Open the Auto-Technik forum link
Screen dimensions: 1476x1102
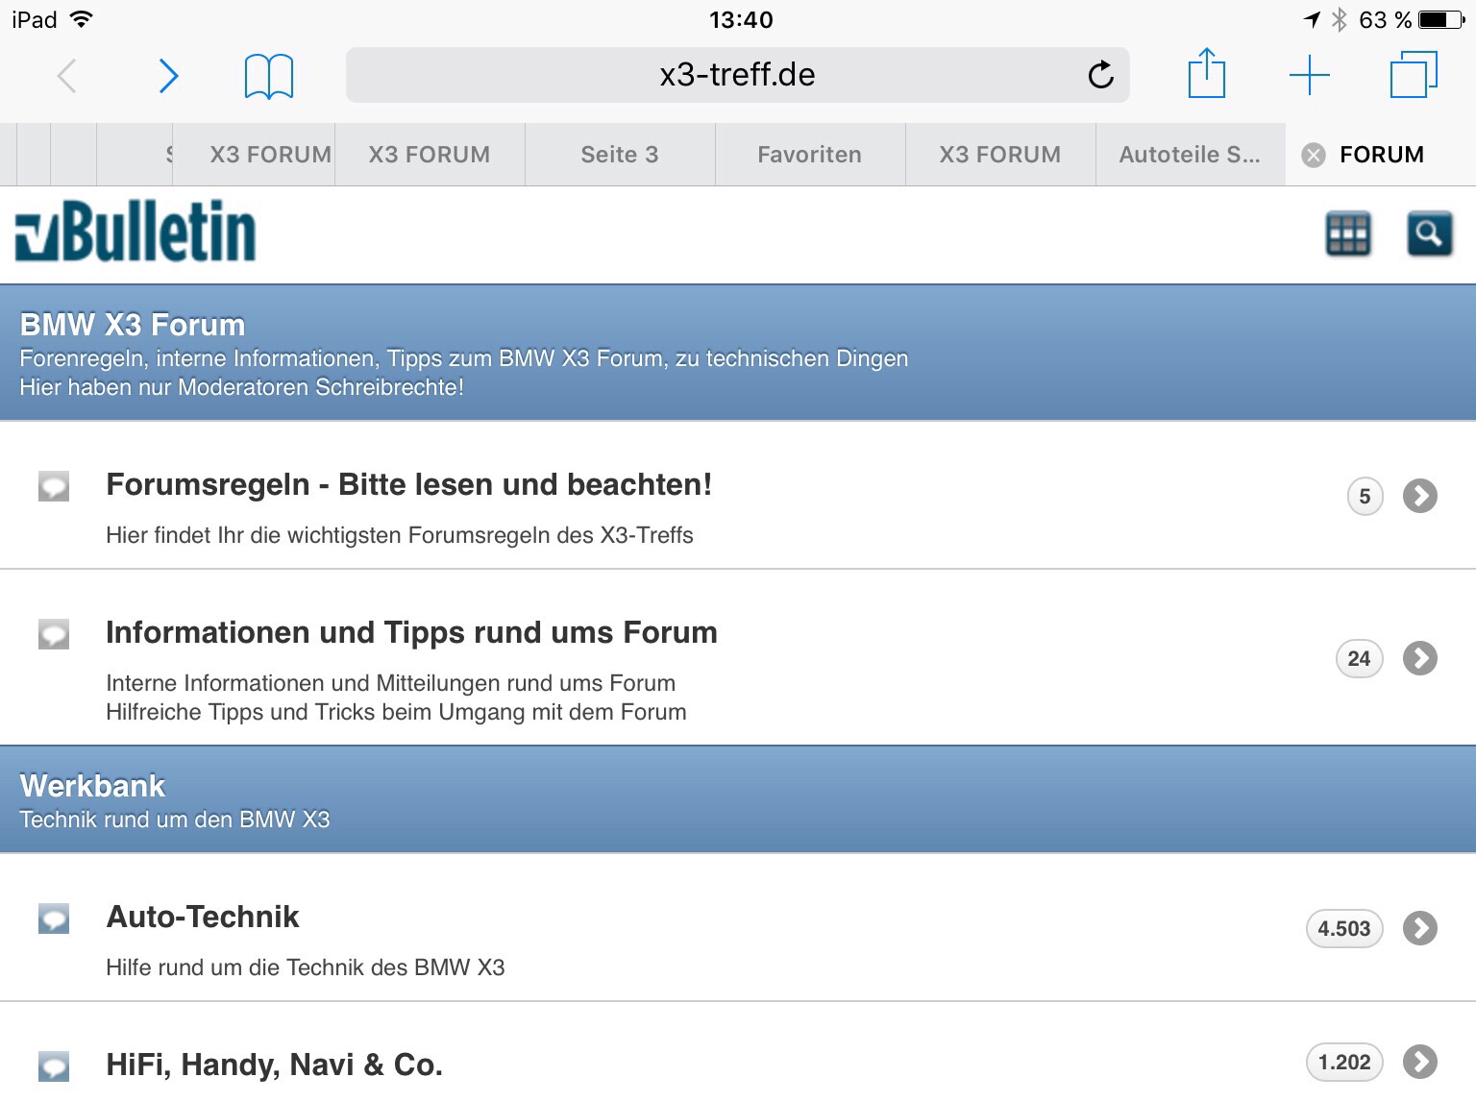pos(203,918)
